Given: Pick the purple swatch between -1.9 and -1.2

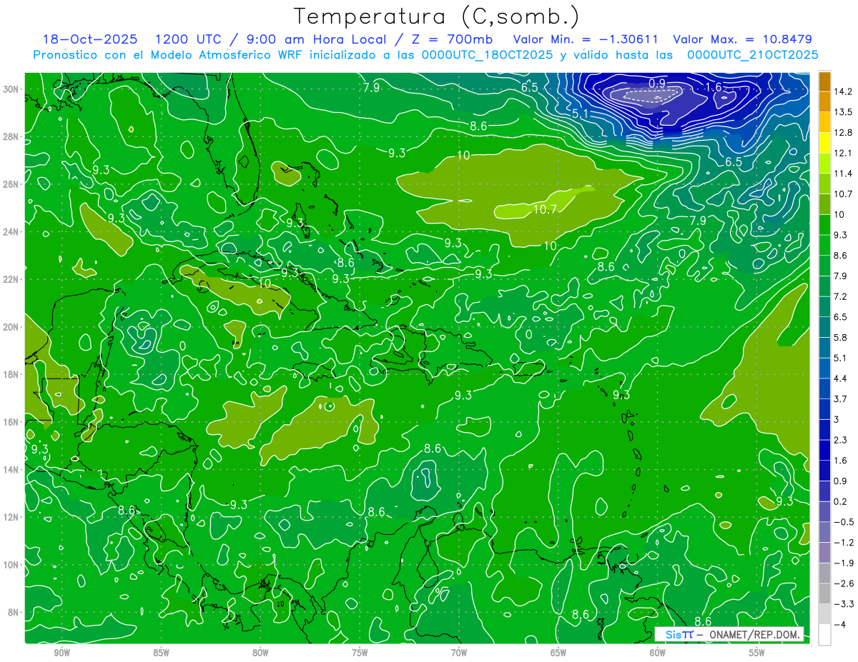Looking at the screenshot, I should [x=824, y=553].
